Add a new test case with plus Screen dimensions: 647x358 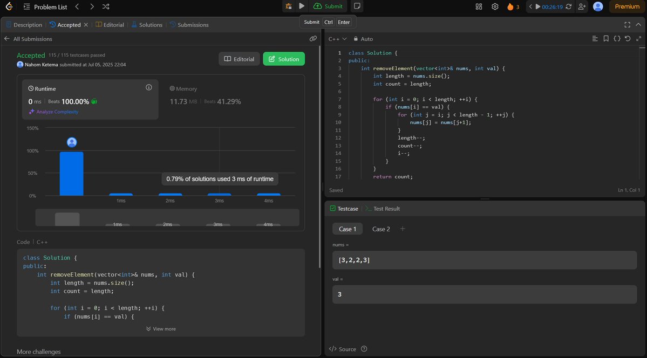(403, 229)
